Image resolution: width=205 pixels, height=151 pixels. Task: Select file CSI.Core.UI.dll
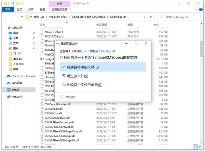pos(54,109)
